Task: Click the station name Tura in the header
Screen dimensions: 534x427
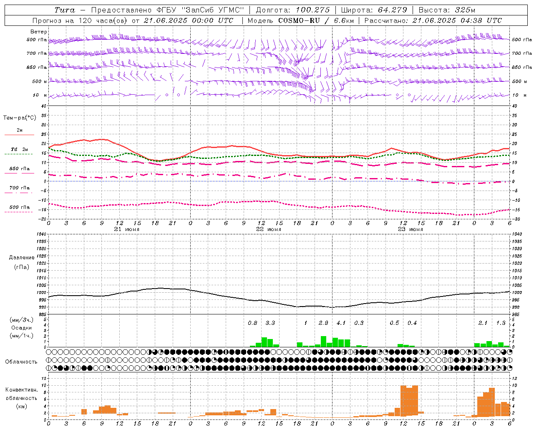Action: (65, 10)
